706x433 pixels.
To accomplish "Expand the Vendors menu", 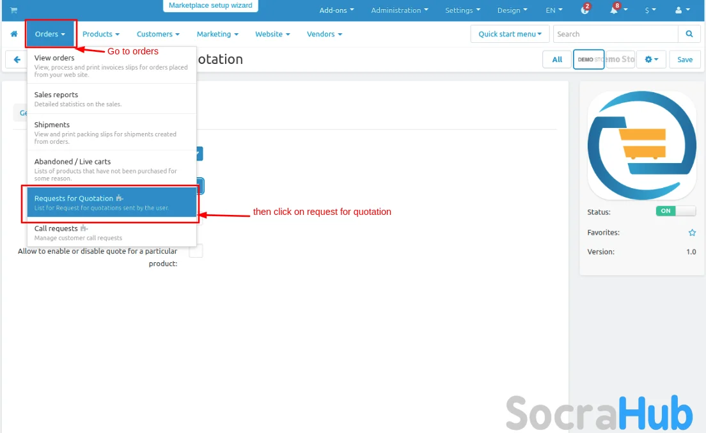I will pos(324,34).
